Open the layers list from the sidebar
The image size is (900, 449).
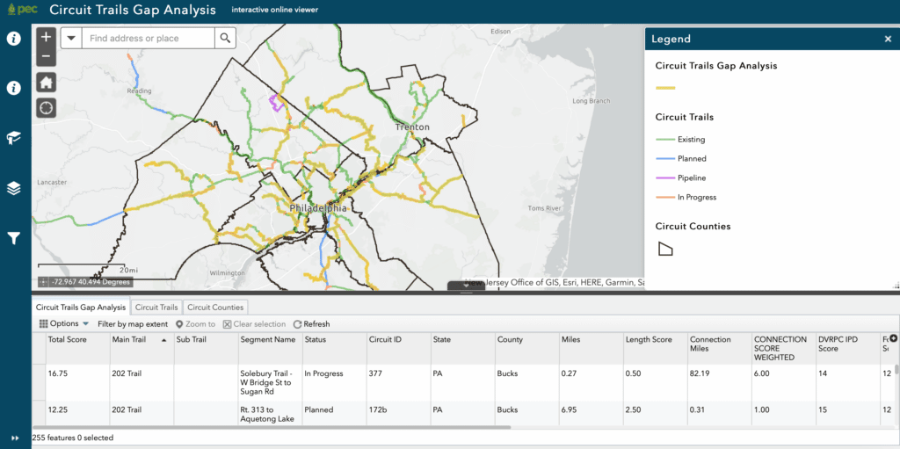[14, 188]
